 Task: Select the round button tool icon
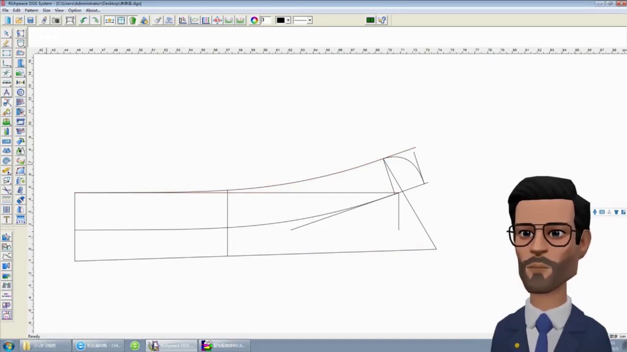pyautogui.click(x=20, y=92)
